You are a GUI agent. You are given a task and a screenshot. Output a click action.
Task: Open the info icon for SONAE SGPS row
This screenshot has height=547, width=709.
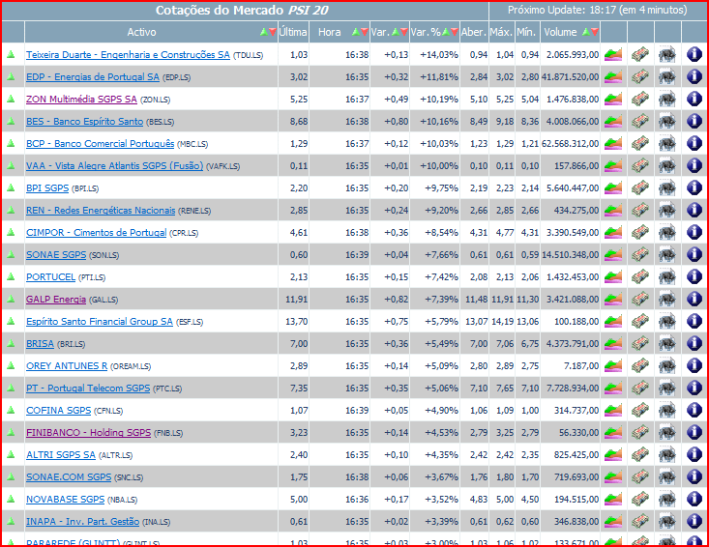[694, 255]
